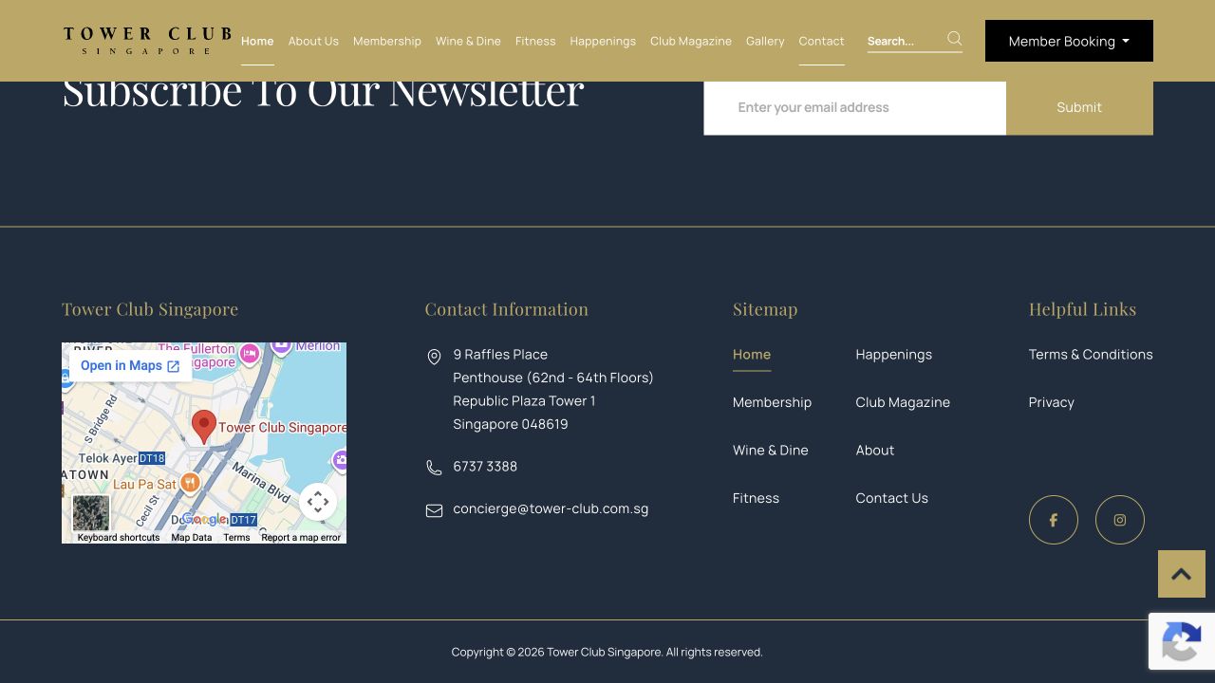This screenshot has width=1215, height=683.
Task: Open the Home nav menu item
Action: click(257, 41)
